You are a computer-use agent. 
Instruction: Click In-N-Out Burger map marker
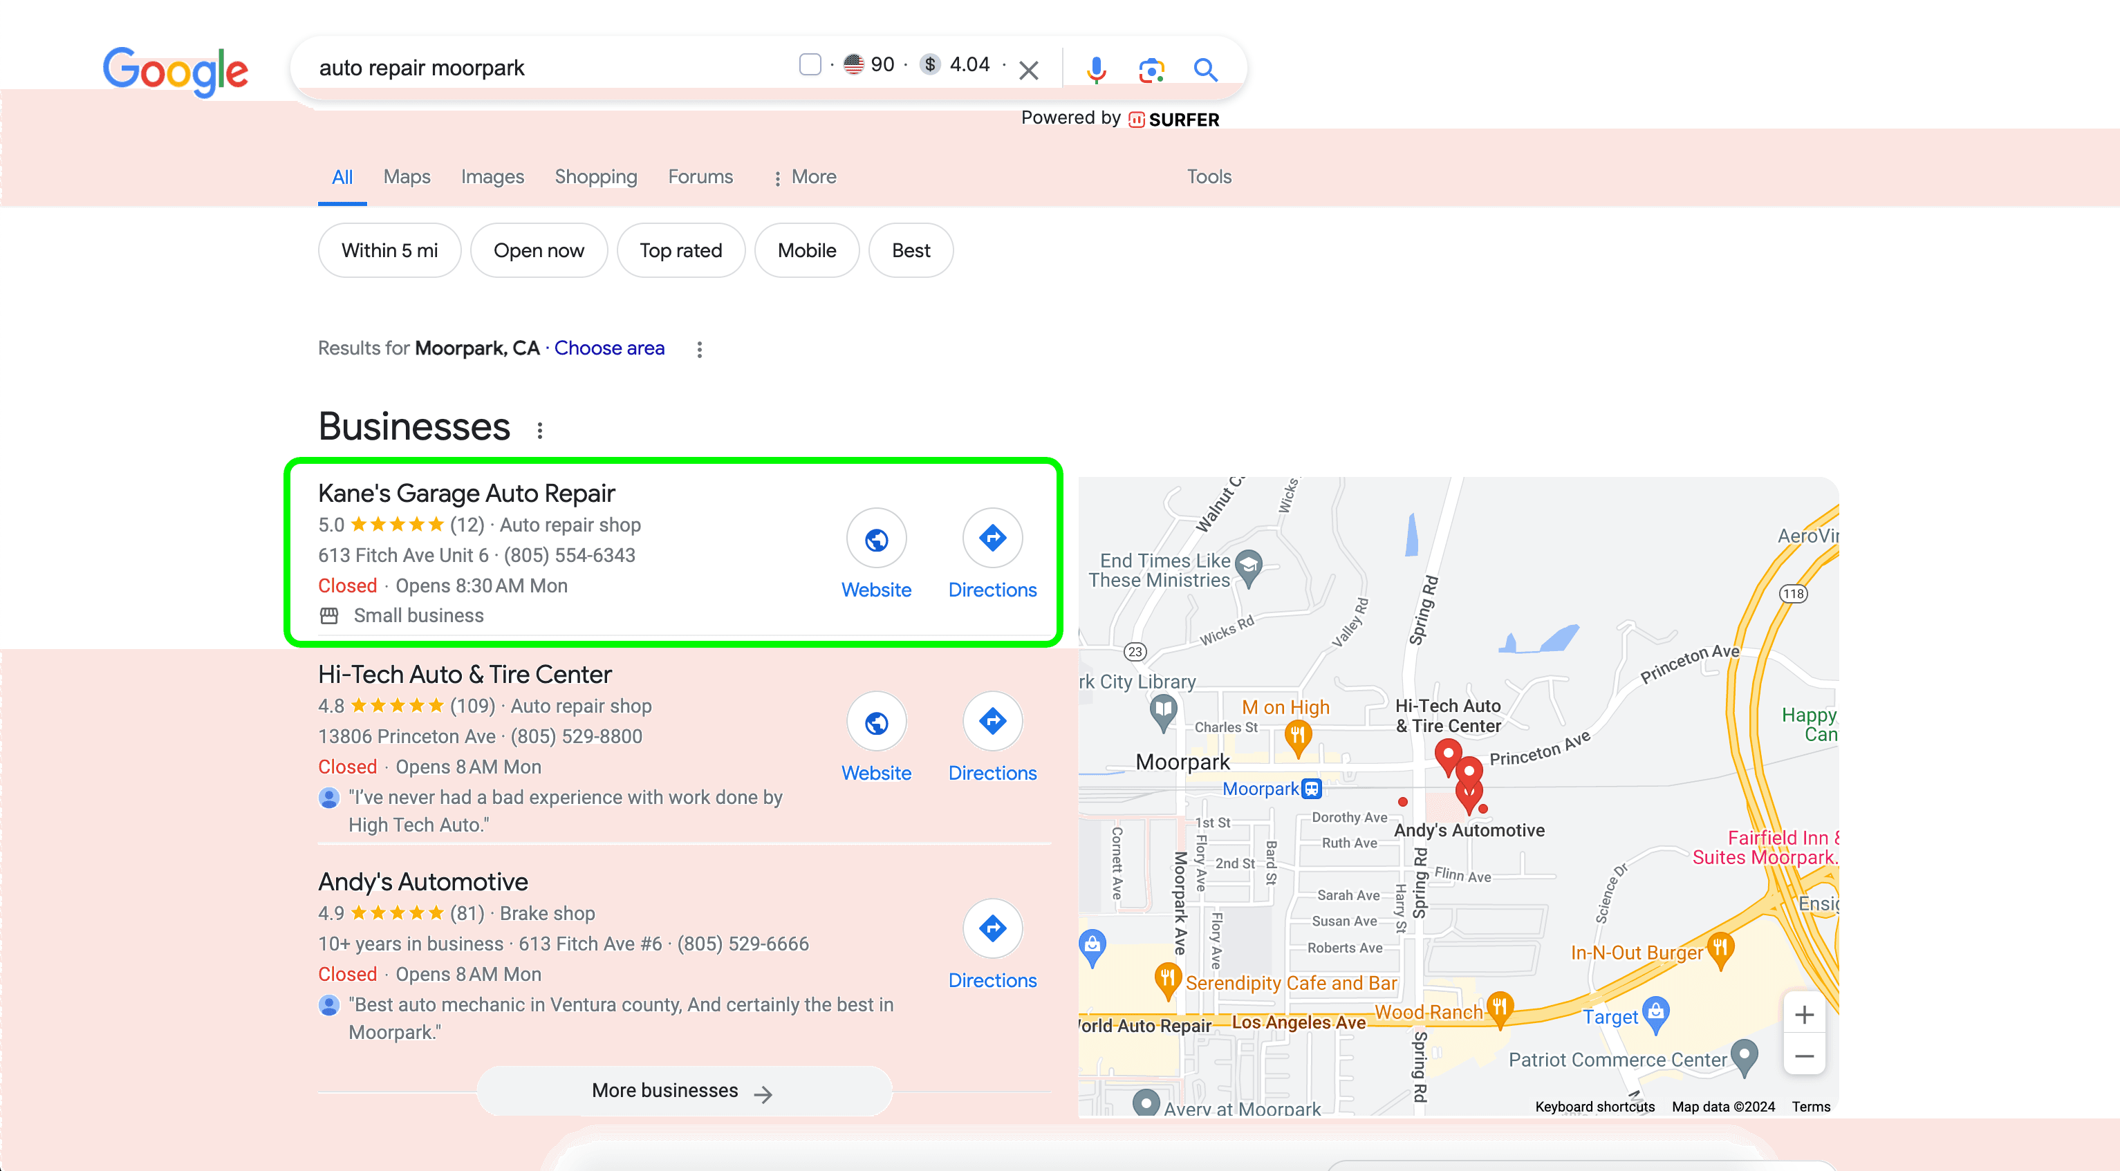coord(1720,949)
